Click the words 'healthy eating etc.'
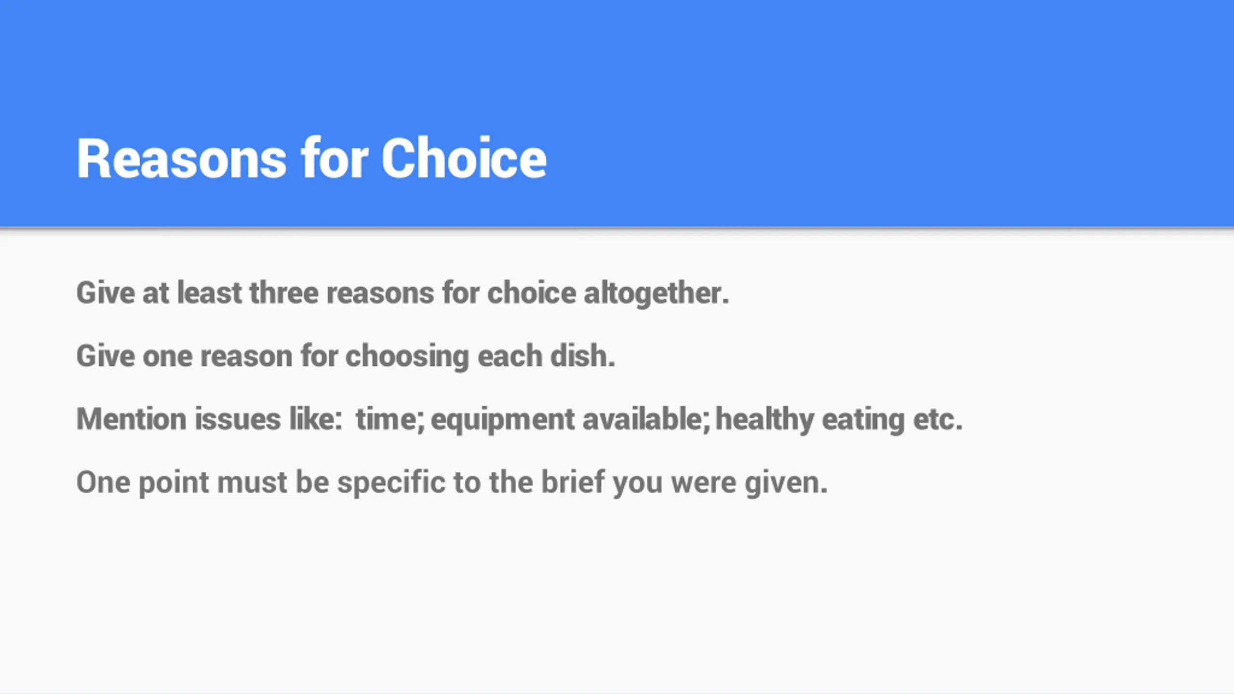Image resolution: width=1234 pixels, height=694 pixels. [x=839, y=419]
